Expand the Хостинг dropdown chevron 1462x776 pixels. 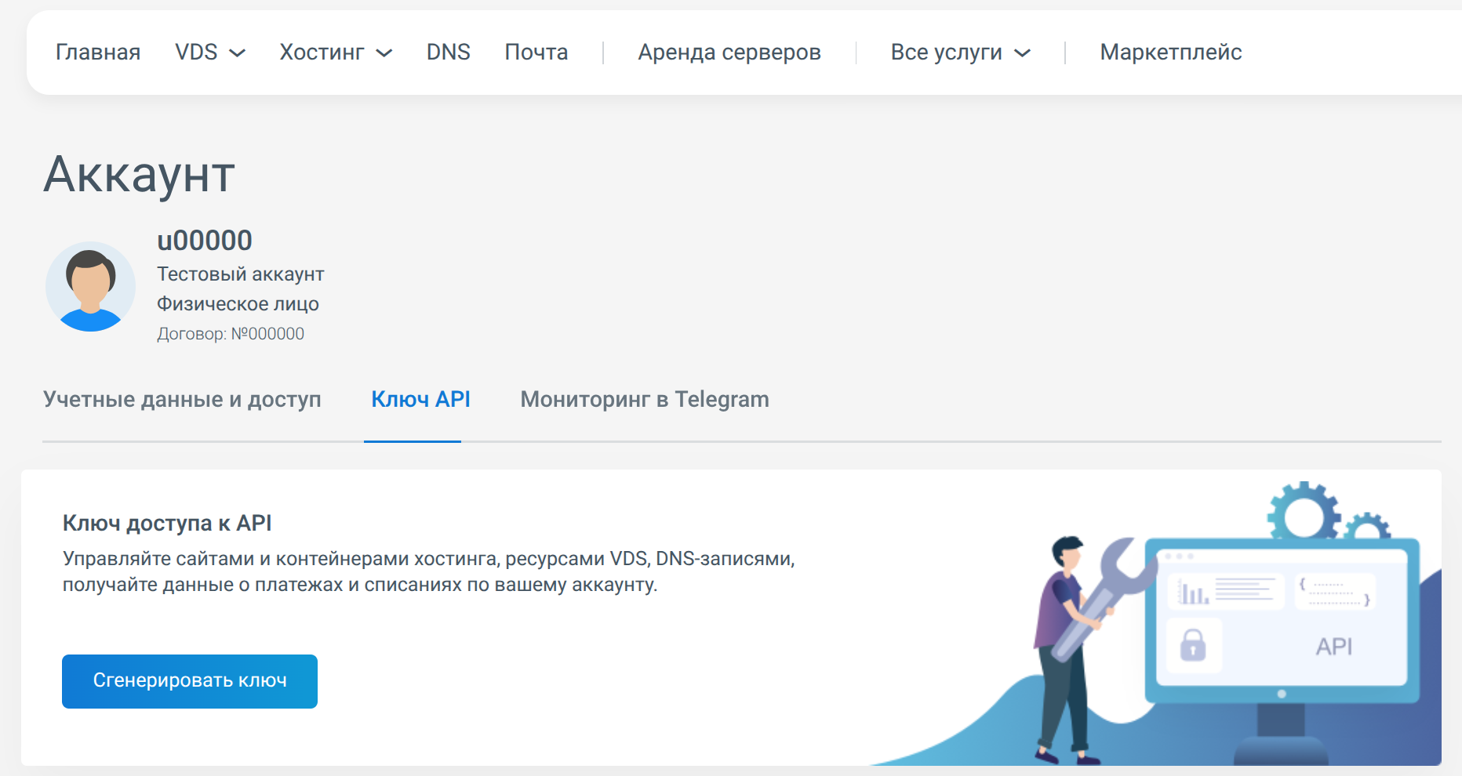(384, 53)
